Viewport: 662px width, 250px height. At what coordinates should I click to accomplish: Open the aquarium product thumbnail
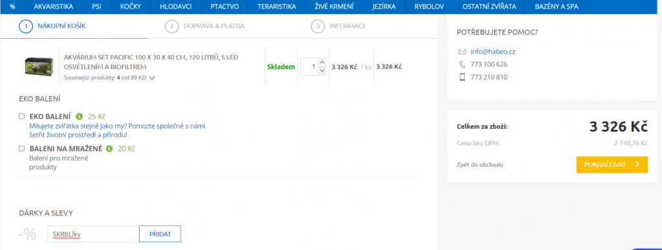[39, 66]
